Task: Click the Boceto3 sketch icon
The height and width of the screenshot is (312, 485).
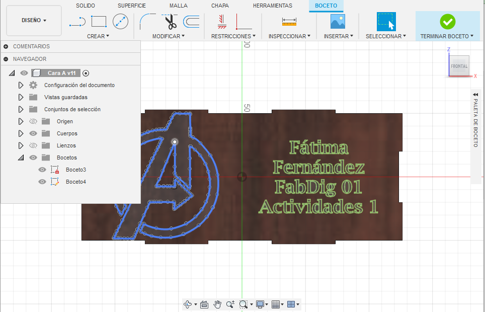Action: click(55, 170)
